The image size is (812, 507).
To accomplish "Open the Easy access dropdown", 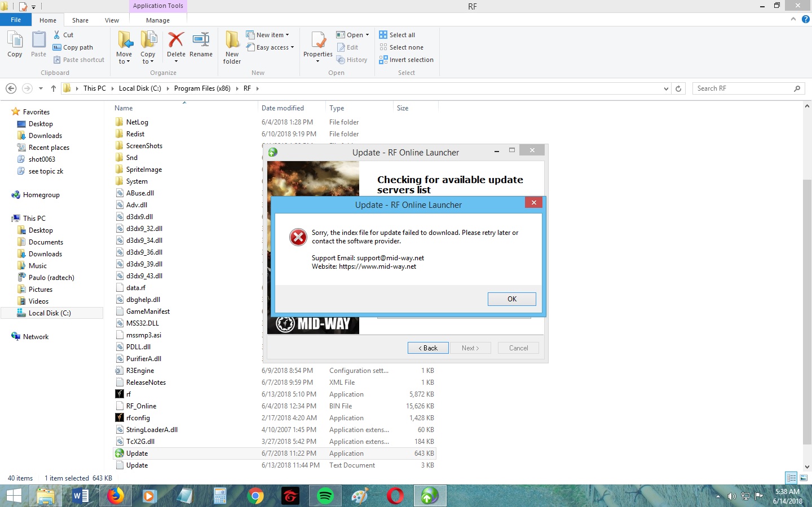I will pyautogui.click(x=271, y=47).
